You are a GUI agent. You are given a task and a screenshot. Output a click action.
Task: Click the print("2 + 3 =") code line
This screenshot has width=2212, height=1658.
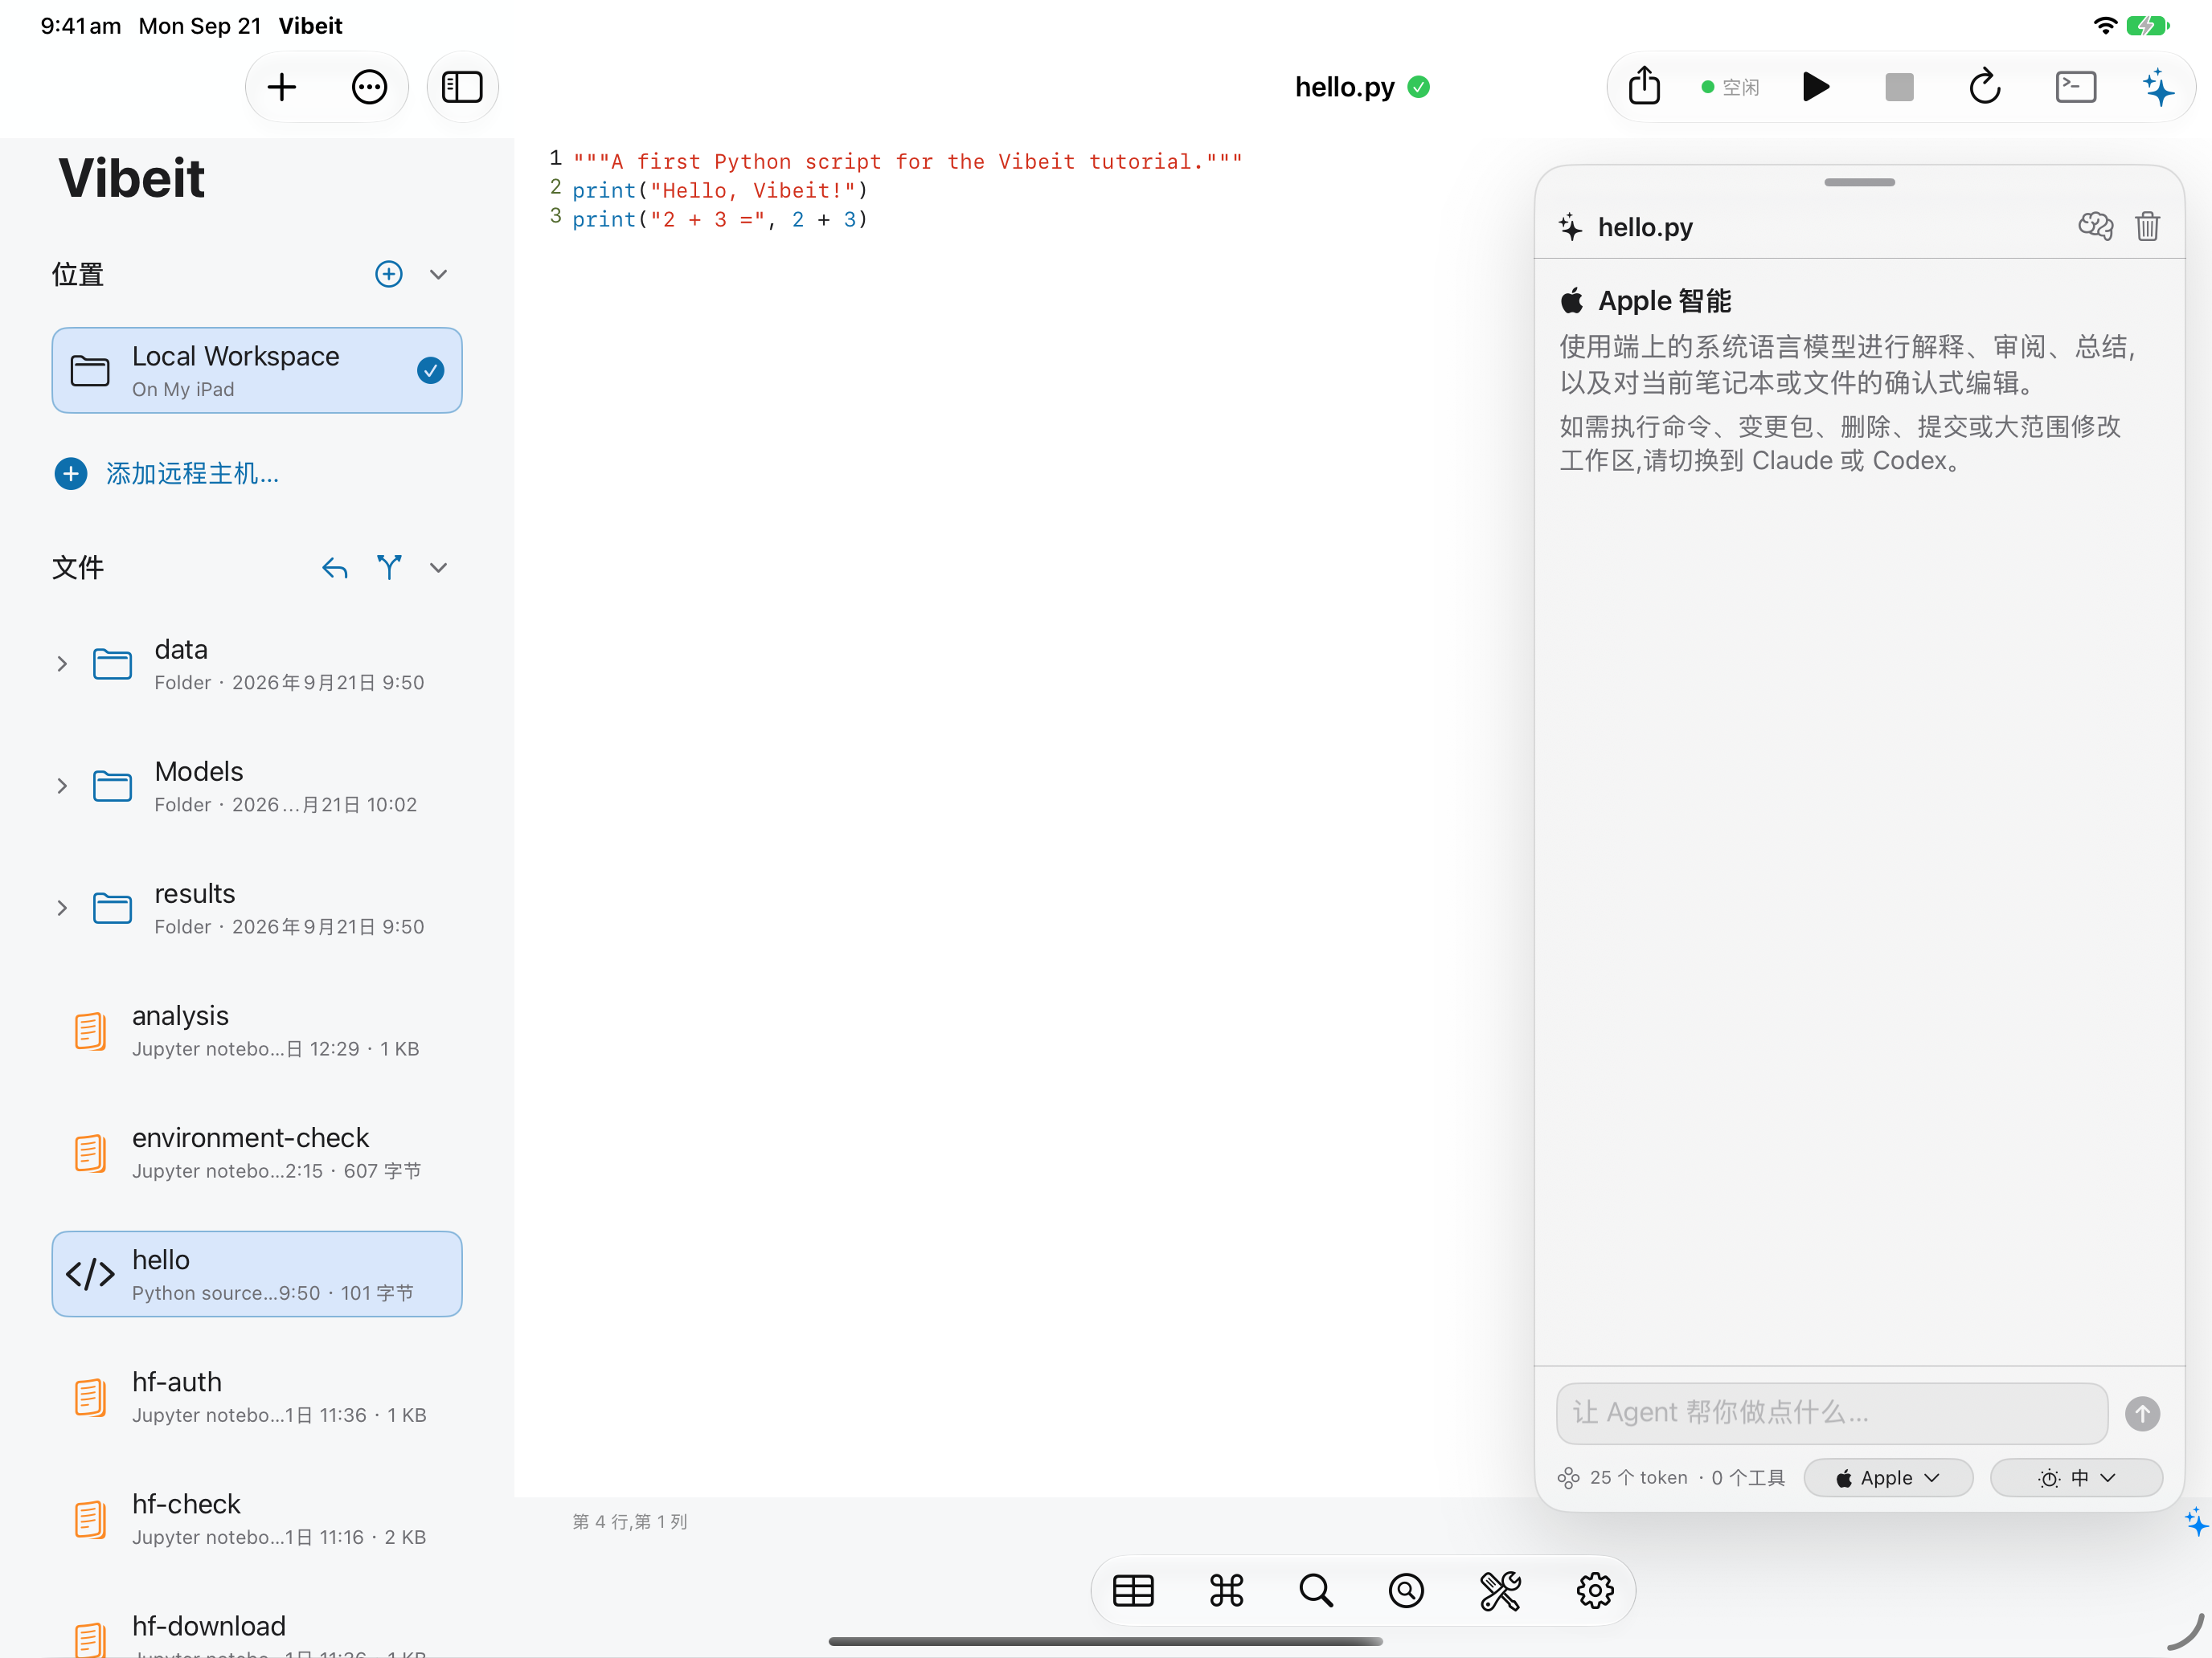pos(720,218)
